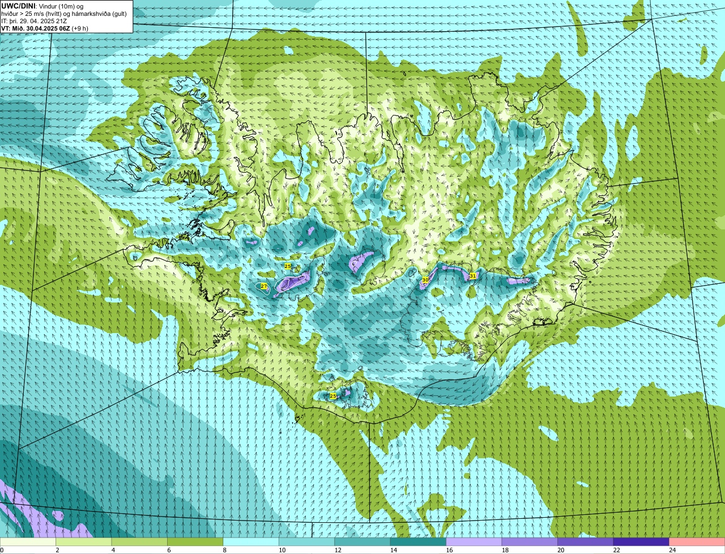Image resolution: width=725 pixels, height=554 pixels.
Task: Click the legend scale tick label 0
Action: pyautogui.click(x=2, y=549)
